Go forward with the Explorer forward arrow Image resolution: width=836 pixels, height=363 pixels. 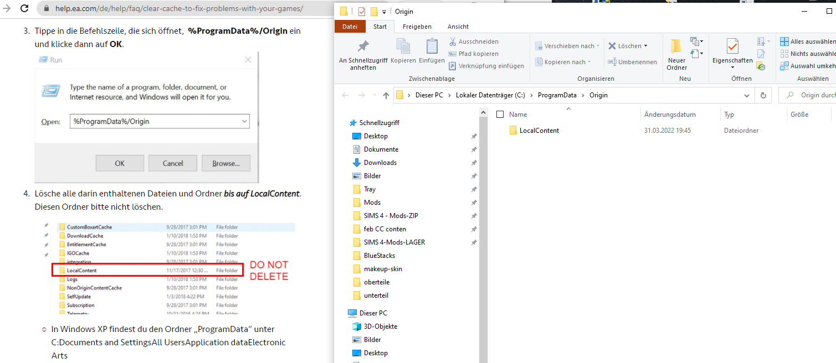click(x=362, y=95)
